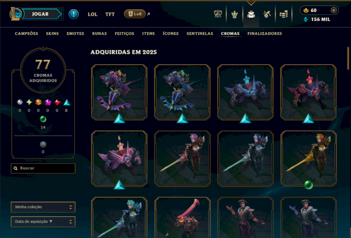Open the Loot hammer icon
351x238 pixels.
pos(267,14)
